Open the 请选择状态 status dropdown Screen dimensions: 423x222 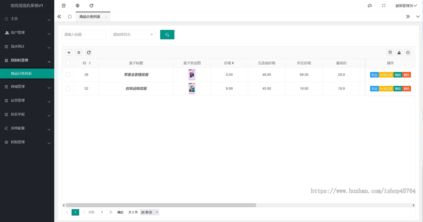[x=133, y=35]
